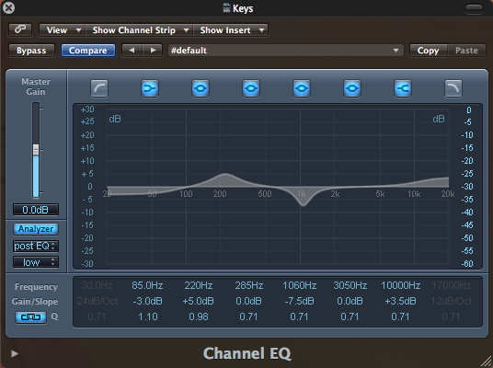Toggle the Gain-Q couple link button
This screenshot has height=368, width=493.
31,316
